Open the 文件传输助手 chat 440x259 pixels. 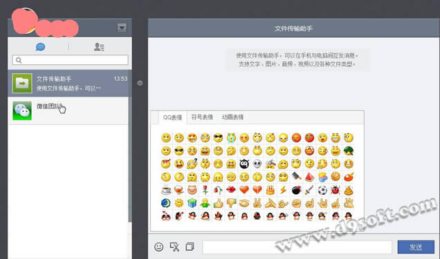pyautogui.click(x=68, y=84)
